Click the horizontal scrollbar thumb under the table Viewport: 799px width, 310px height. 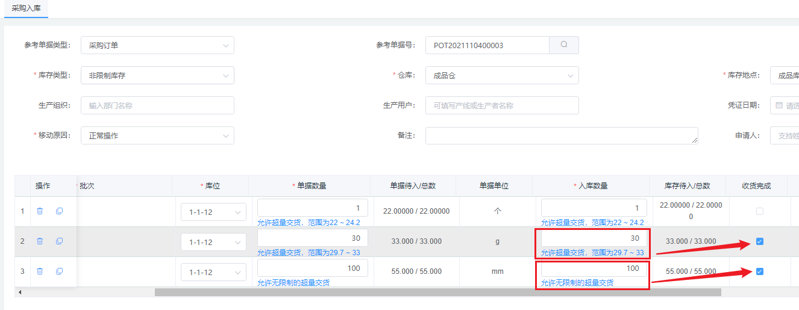tap(437, 293)
